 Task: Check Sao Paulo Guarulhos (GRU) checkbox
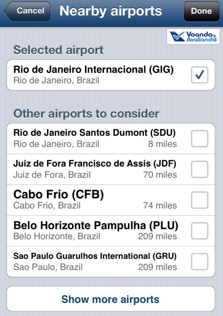point(200,262)
